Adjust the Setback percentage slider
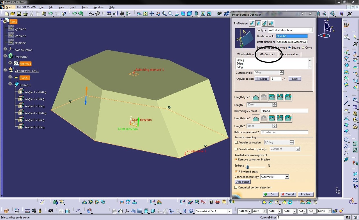This screenshot has width=359, height=220. coord(247,167)
